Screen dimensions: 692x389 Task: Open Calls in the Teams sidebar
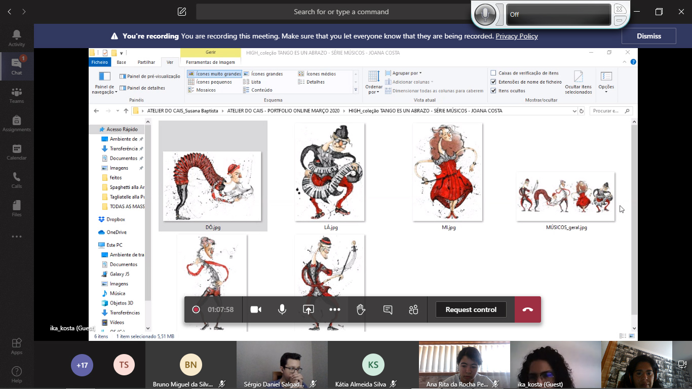[x=17, y=180]
